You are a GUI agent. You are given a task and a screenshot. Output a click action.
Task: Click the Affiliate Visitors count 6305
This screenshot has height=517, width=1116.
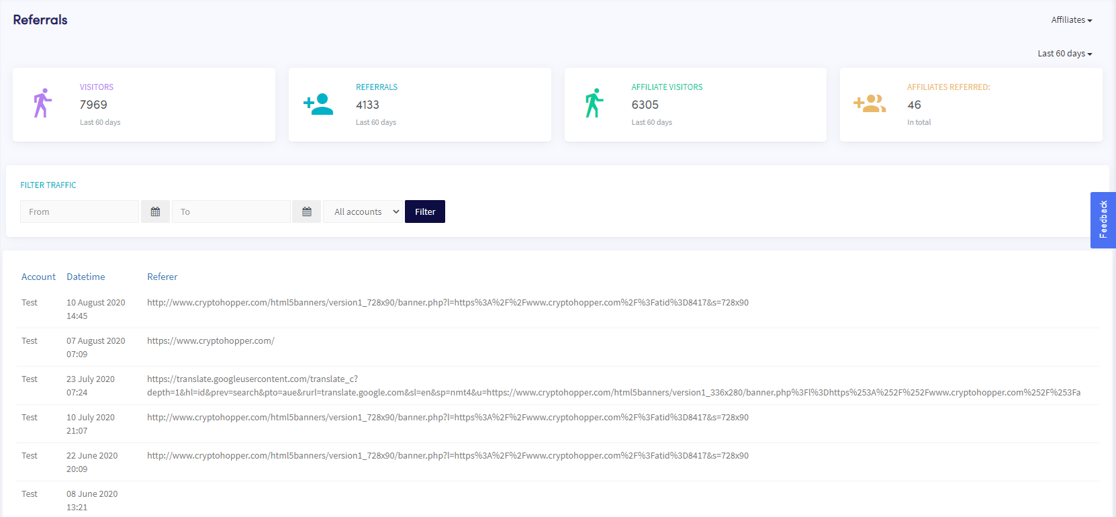(x=645, y=105)
